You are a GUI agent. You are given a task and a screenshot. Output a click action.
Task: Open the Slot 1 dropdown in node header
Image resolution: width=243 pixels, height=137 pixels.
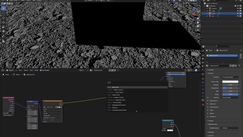pyautogui.click(x=84, y=70)
